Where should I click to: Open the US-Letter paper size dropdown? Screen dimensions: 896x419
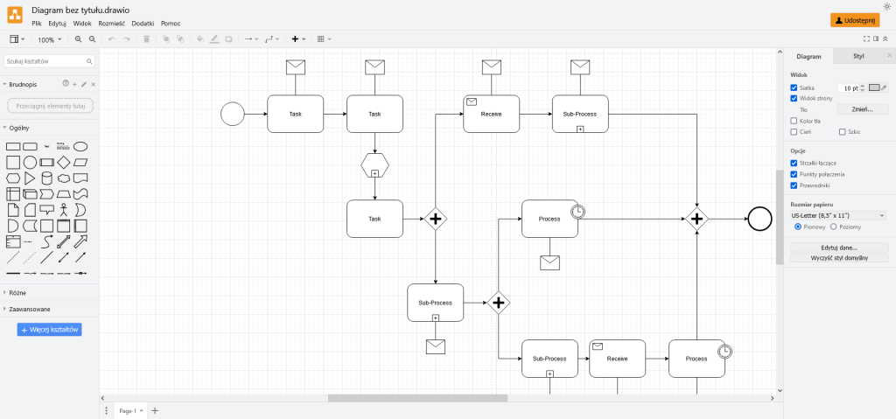(838, 215)
